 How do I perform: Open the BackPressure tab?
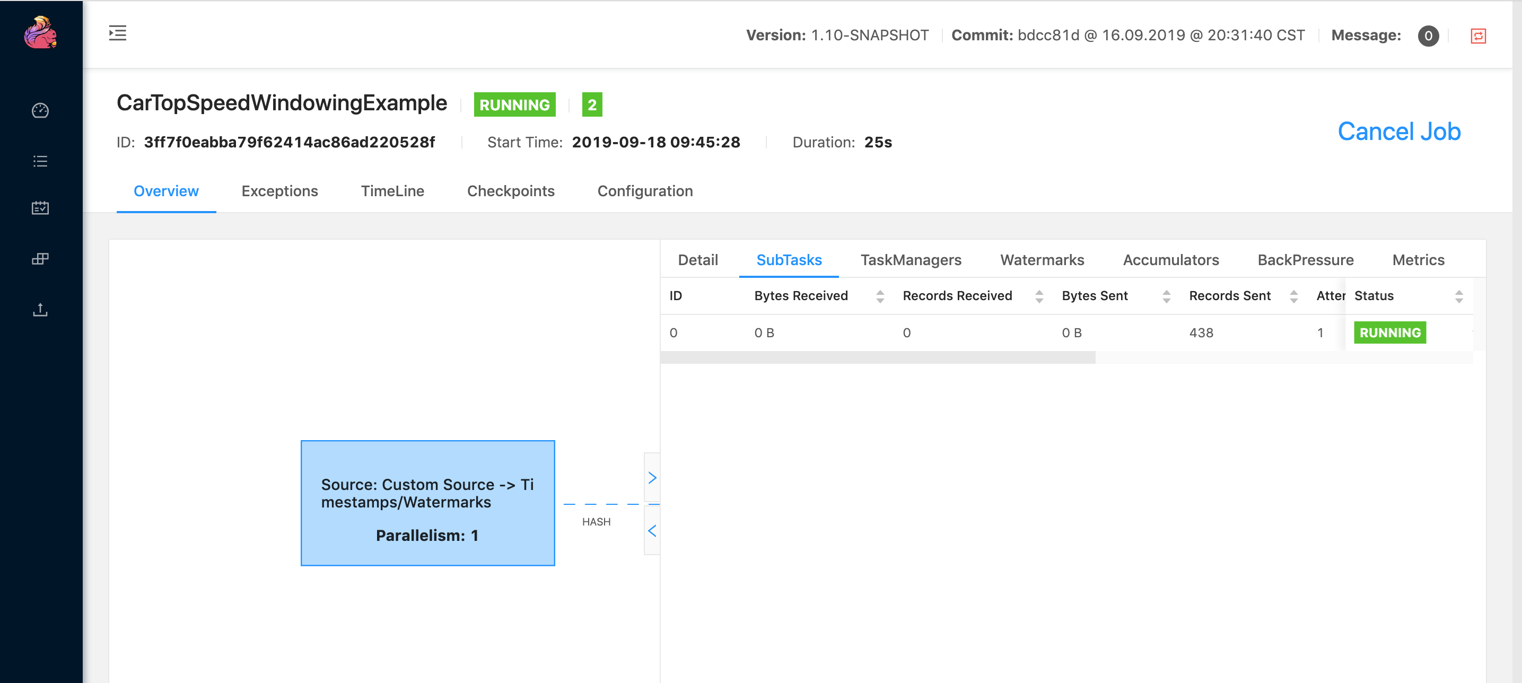(x=1305, y=260)
